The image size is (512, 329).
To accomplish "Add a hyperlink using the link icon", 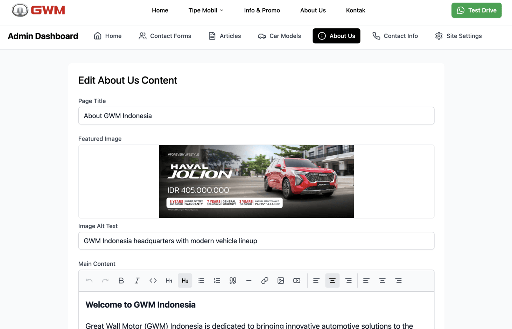I will tap(265, 280).
